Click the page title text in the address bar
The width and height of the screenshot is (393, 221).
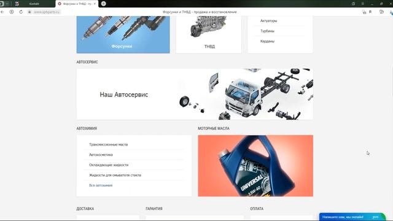(200, 12)
